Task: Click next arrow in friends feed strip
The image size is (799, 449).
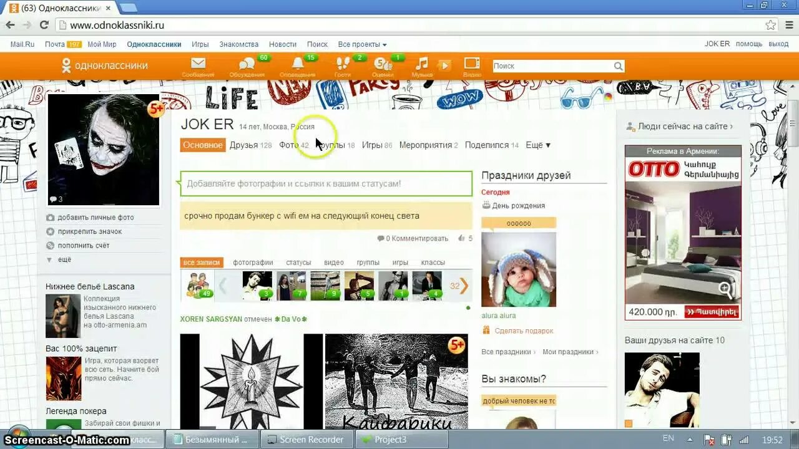Action: tap(464, 286)
